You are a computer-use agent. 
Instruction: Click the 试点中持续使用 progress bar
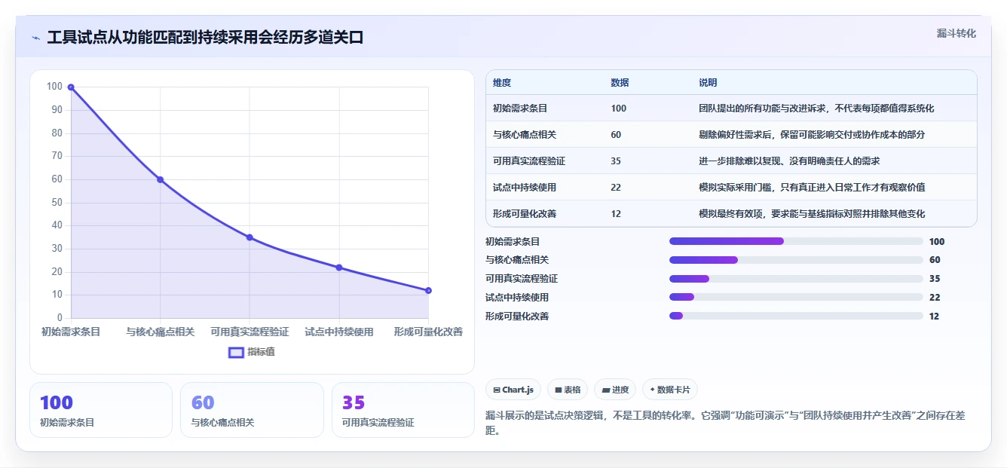click(x=796, y=298)
